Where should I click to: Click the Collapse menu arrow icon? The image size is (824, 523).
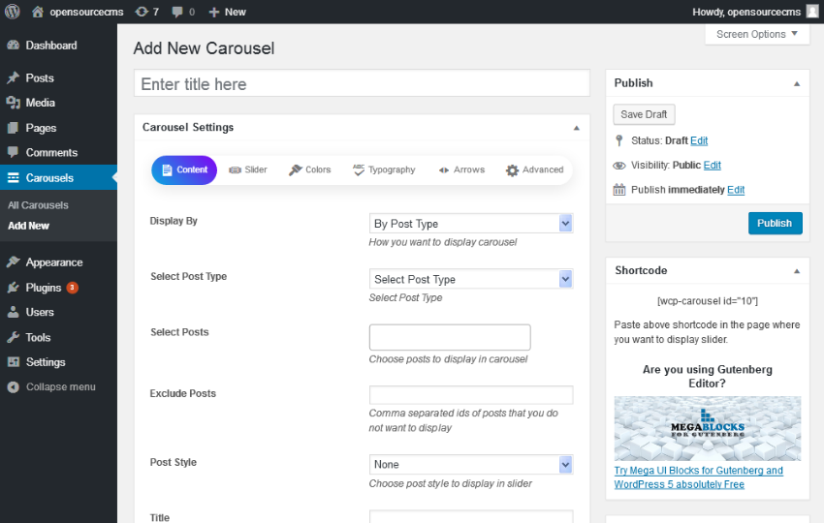click(14, 387)
